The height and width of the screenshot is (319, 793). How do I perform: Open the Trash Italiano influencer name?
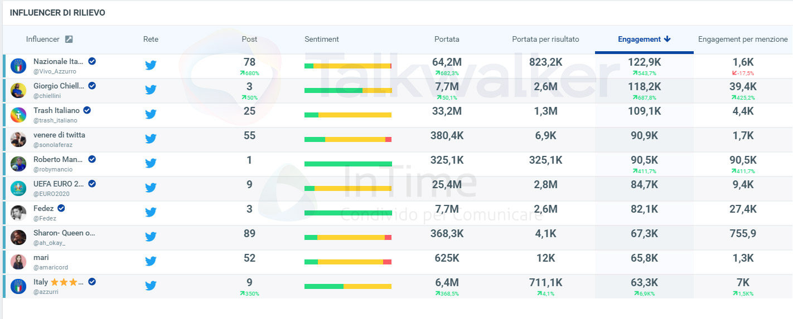(x=56, y=110)
